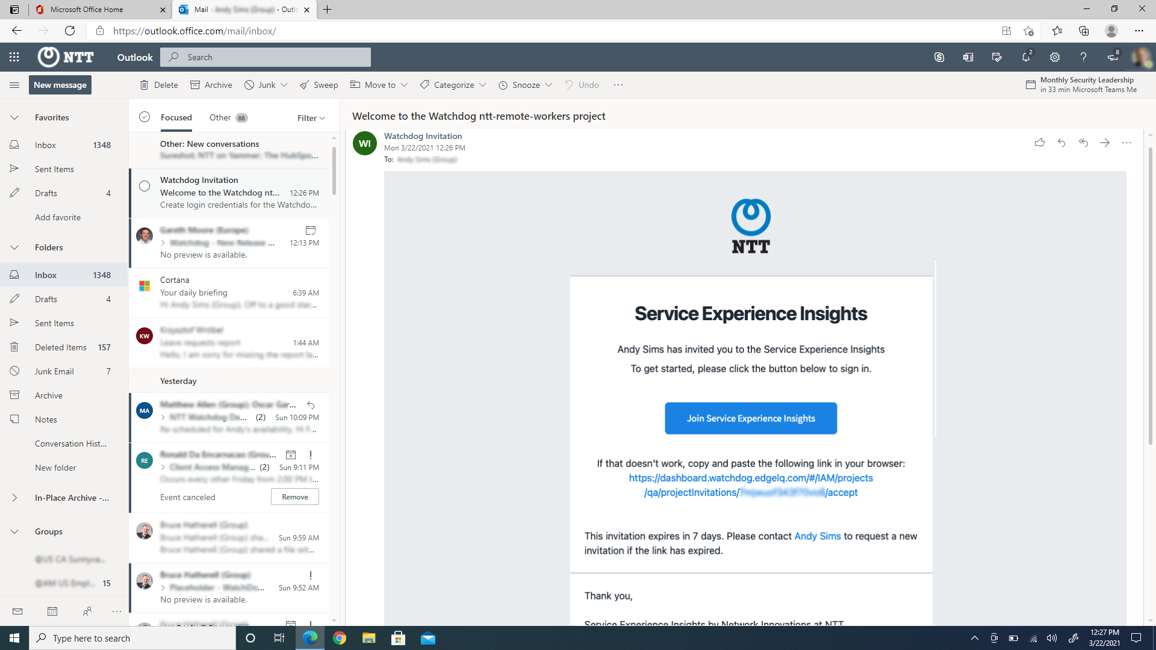Open the Junk Email folder
Screen dimensions: 1156x650
[x=64, y=371]
